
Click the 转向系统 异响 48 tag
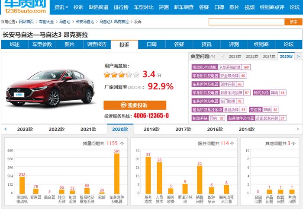click(270, 92)
